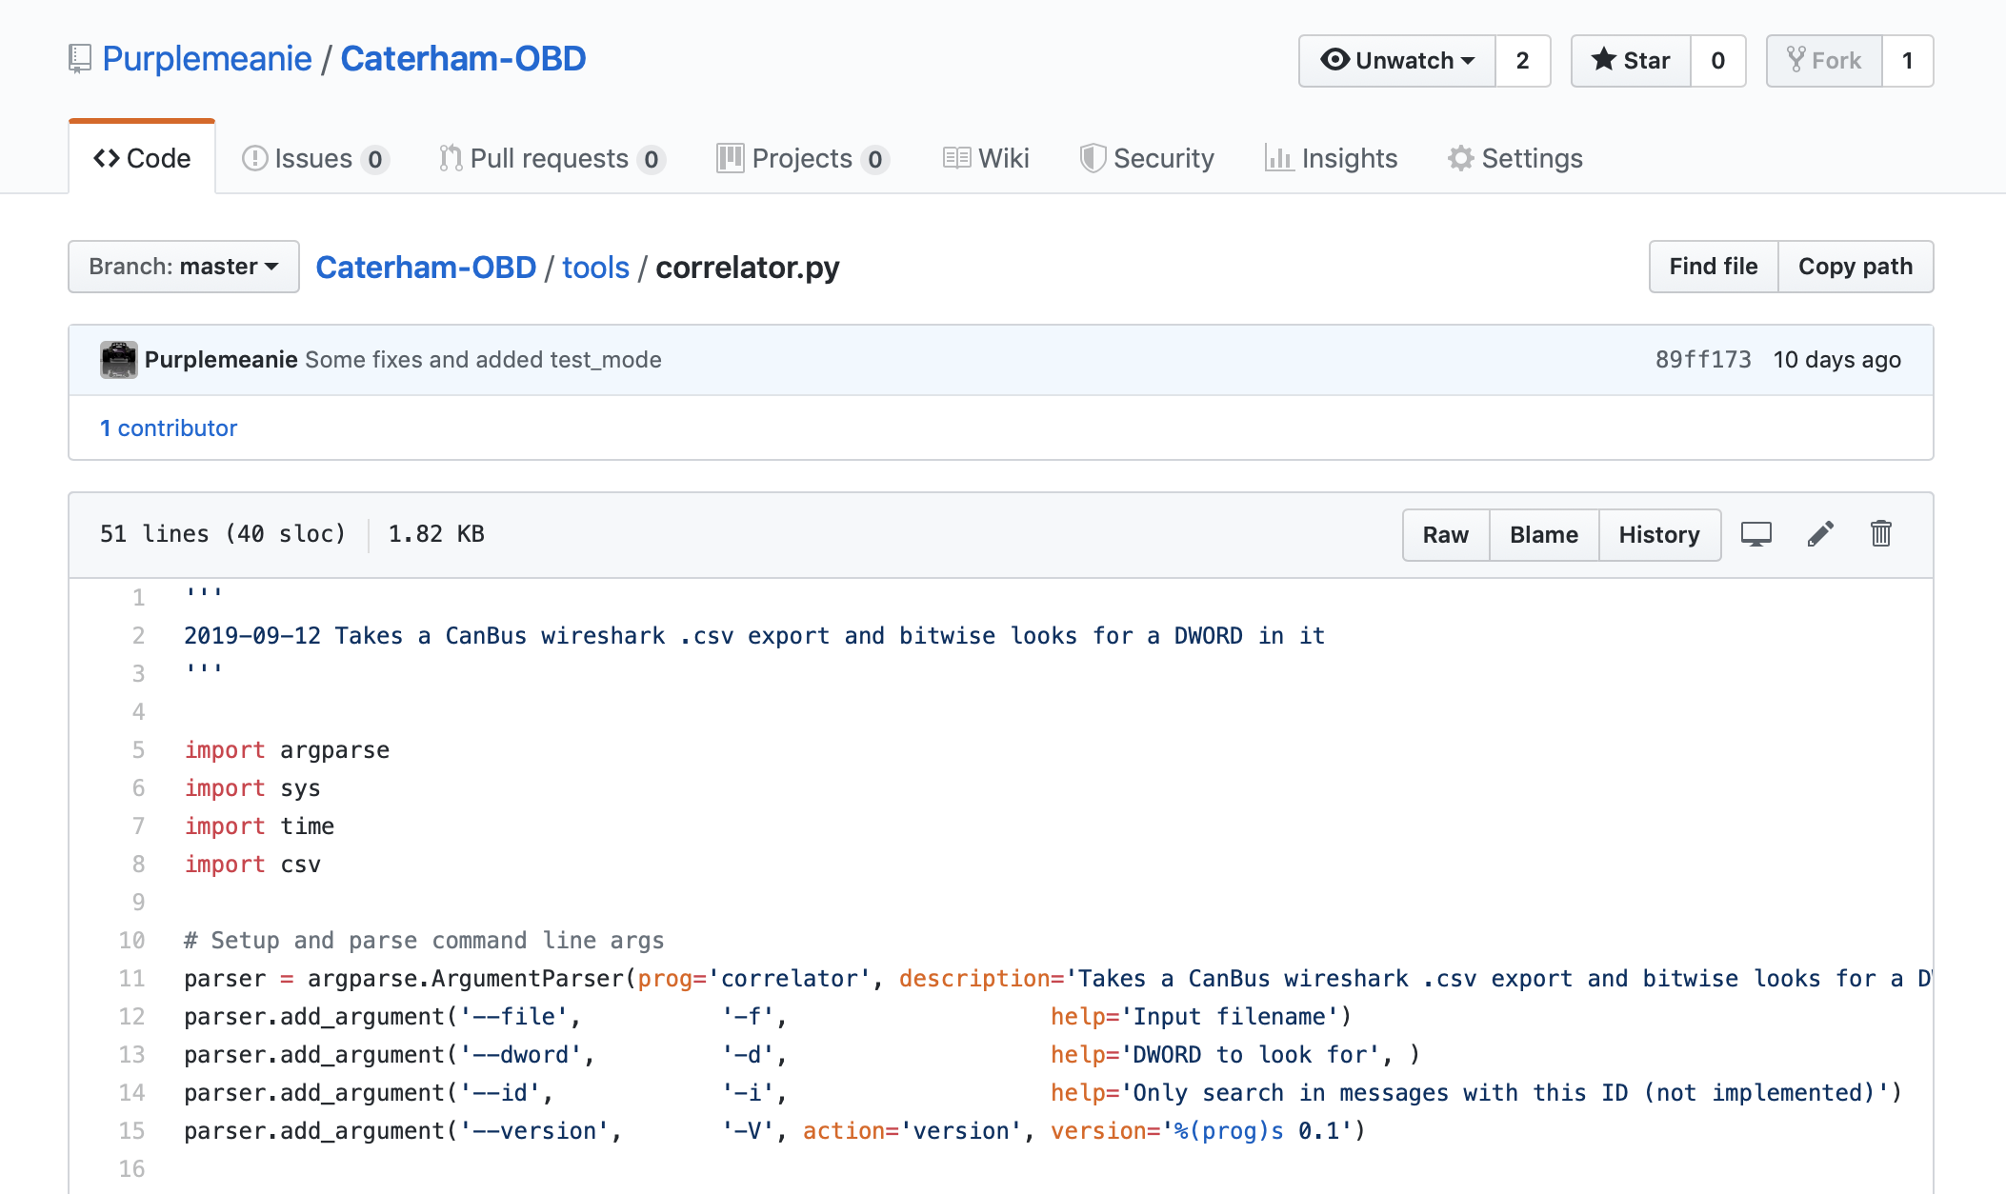Open repository Settings tab
This screenshot has height=1194, width=2006.
1515,158
